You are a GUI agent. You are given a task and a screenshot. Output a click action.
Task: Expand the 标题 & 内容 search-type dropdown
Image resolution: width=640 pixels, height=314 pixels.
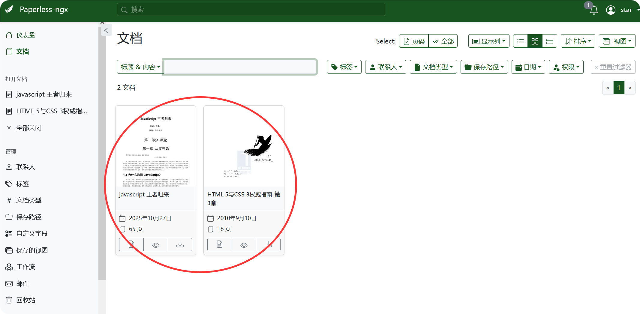pos(140,67)
